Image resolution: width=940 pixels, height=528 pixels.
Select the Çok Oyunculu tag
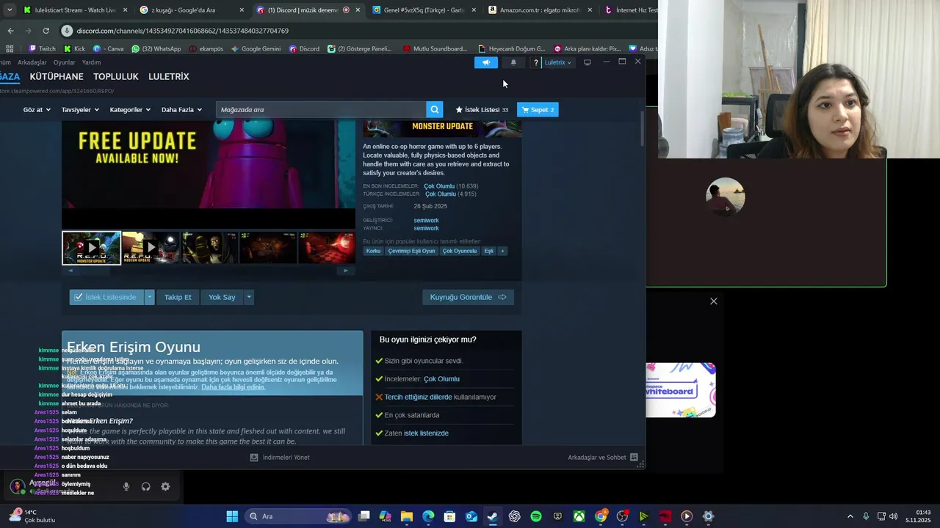tap(460, 251)
